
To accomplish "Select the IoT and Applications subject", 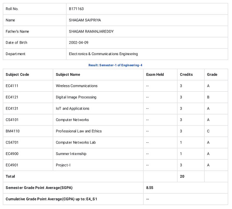I will coord(73,109).
